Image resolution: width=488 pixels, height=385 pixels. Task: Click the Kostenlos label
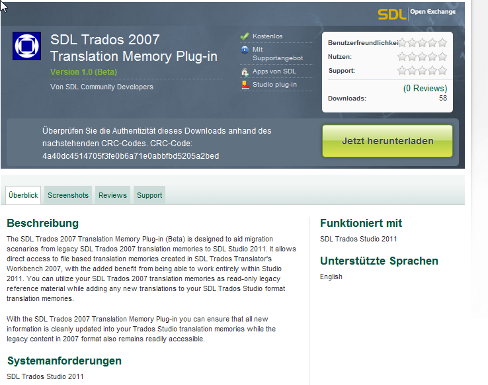(267, 36)
